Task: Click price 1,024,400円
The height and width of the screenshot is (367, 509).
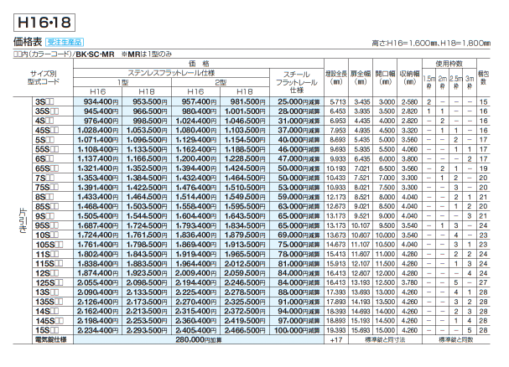Action: [x=196, y=121]
